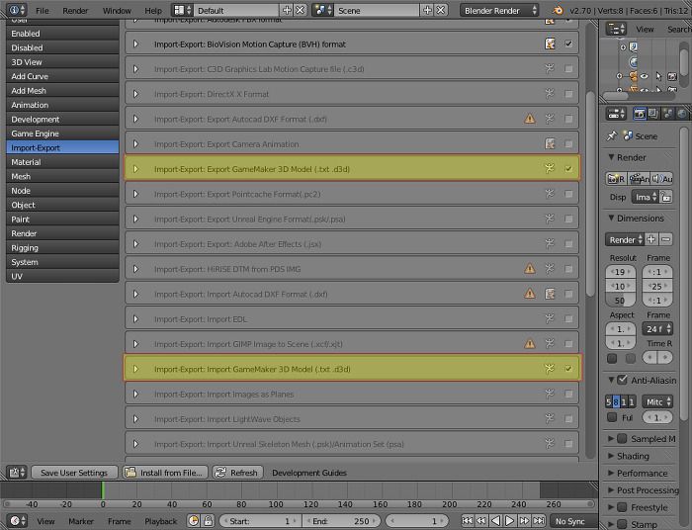Remove the current Scene

click(x=441, y=10)
